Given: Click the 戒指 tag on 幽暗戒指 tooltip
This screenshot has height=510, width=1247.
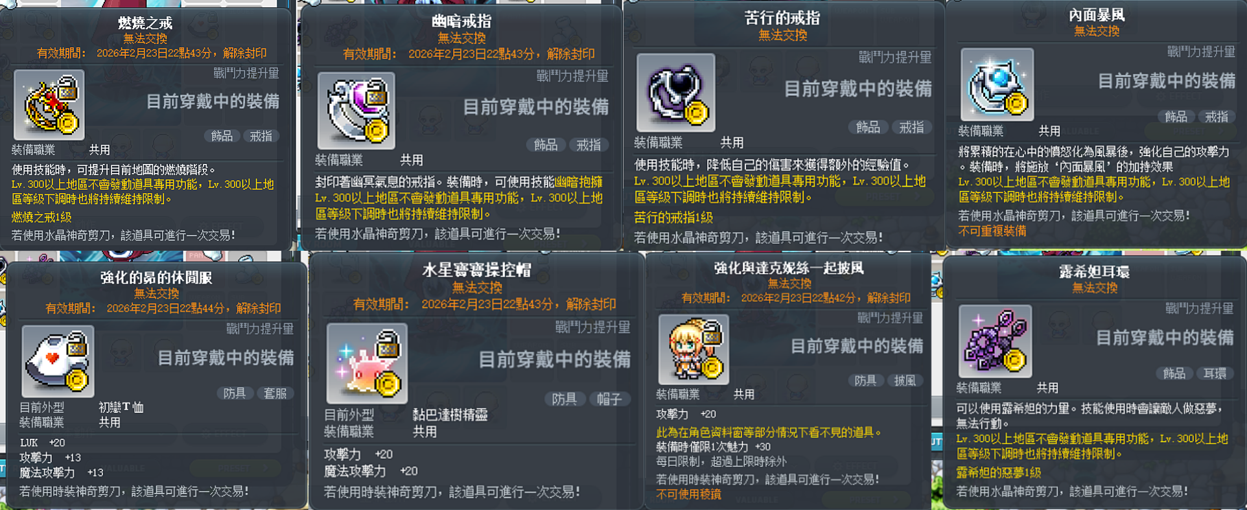Looking at the screenshot, I should pyautogui.click(x=589, y=145).
